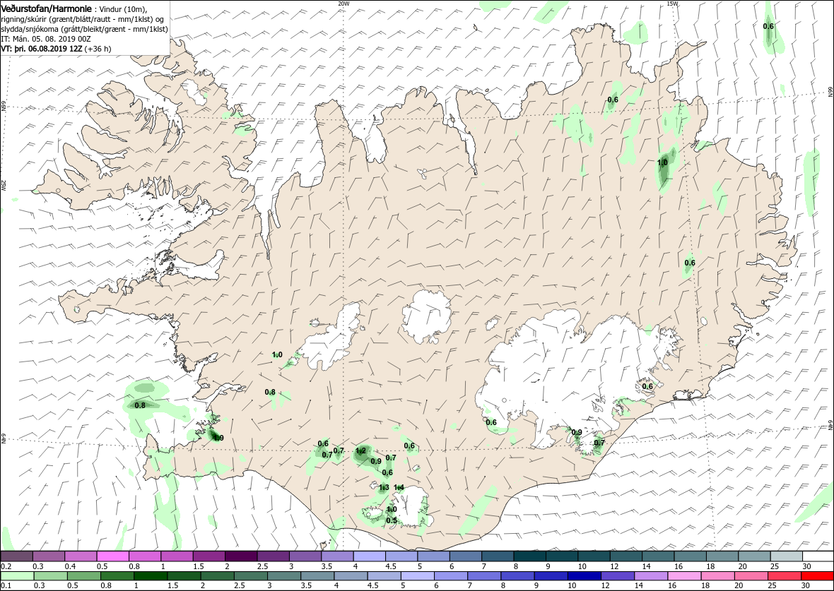Click the VT: Þri. 06.08.2019 12Z (+36 h) line
The width and height of the screenshot is (834, 591).
coord(56,49)
